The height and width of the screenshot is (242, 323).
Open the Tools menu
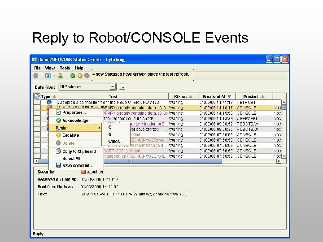[x=65, y=68]
